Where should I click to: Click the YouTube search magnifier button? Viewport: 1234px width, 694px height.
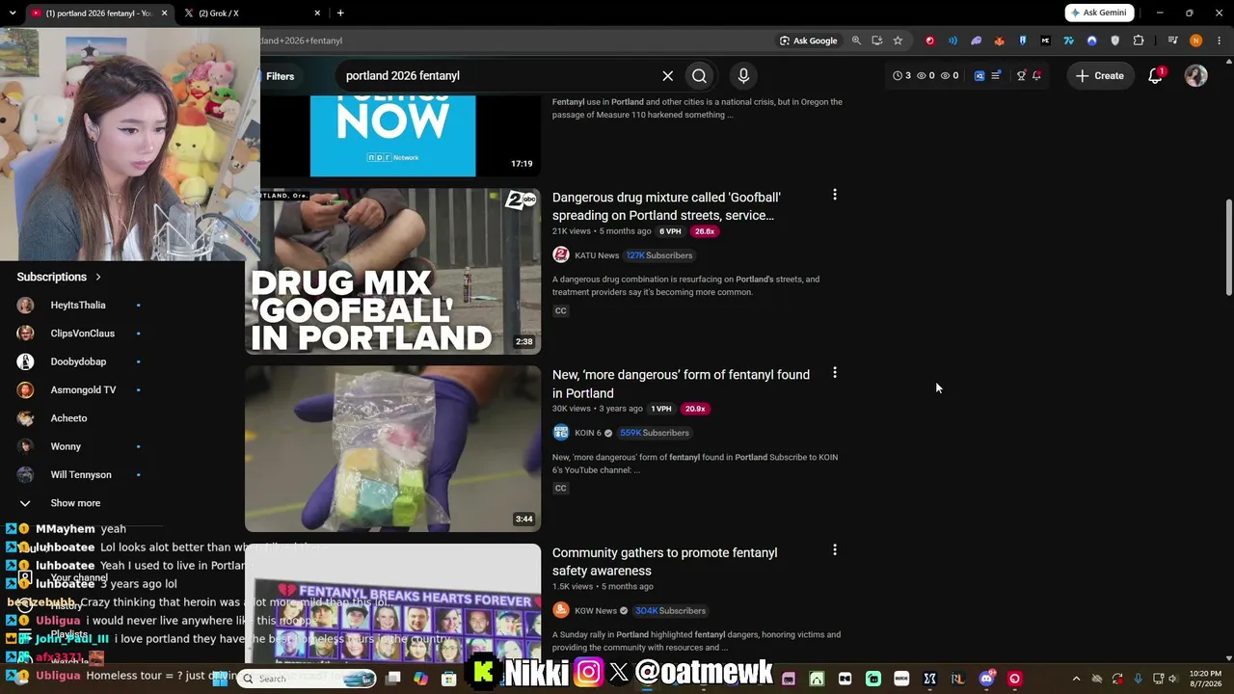coord(699,76)
